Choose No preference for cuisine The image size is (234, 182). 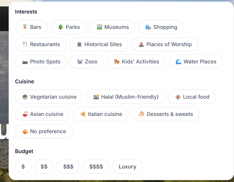point(44,131)
